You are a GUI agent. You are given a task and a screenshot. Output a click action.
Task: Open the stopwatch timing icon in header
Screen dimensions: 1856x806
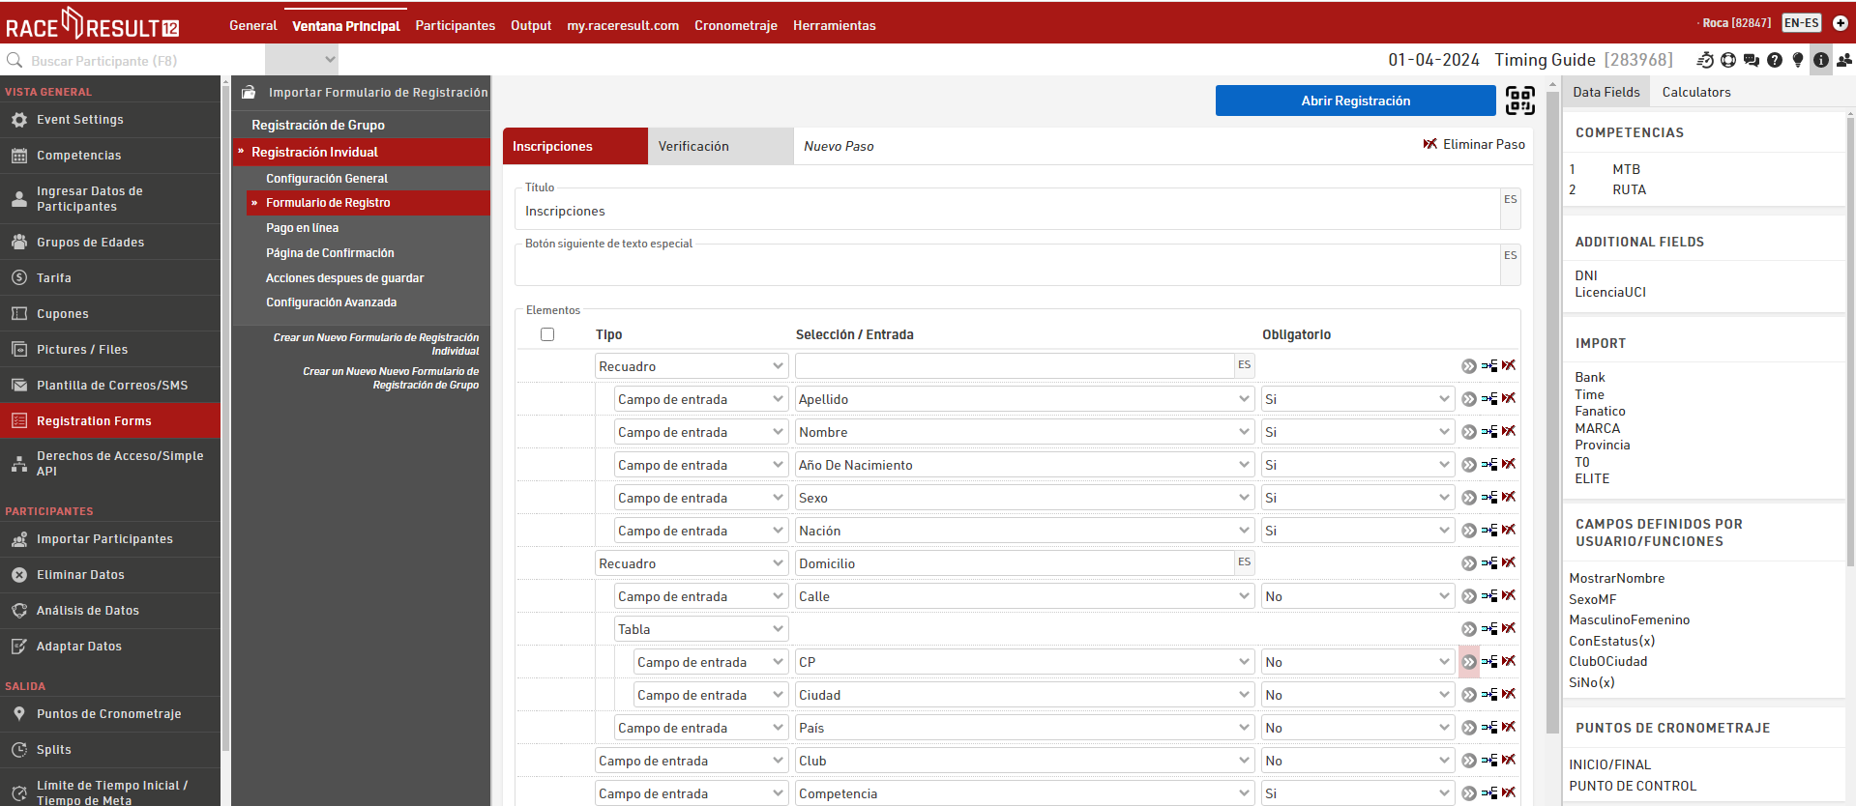coord(1705,60)
